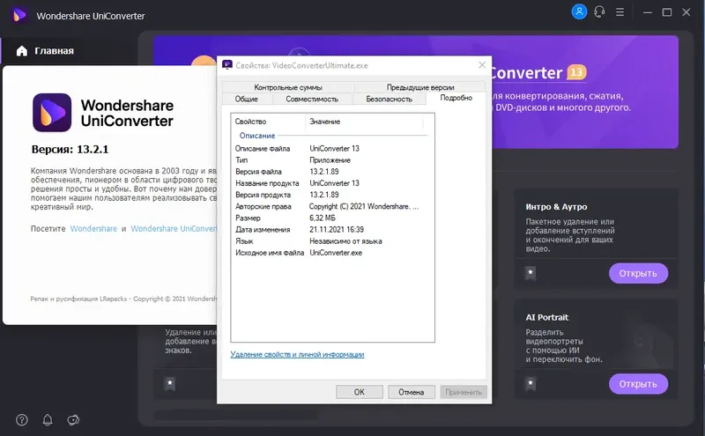The width and height of the screenshot is (705, 436).
Task: Open the Интро & Аутро tool
Action: point(638,273)
